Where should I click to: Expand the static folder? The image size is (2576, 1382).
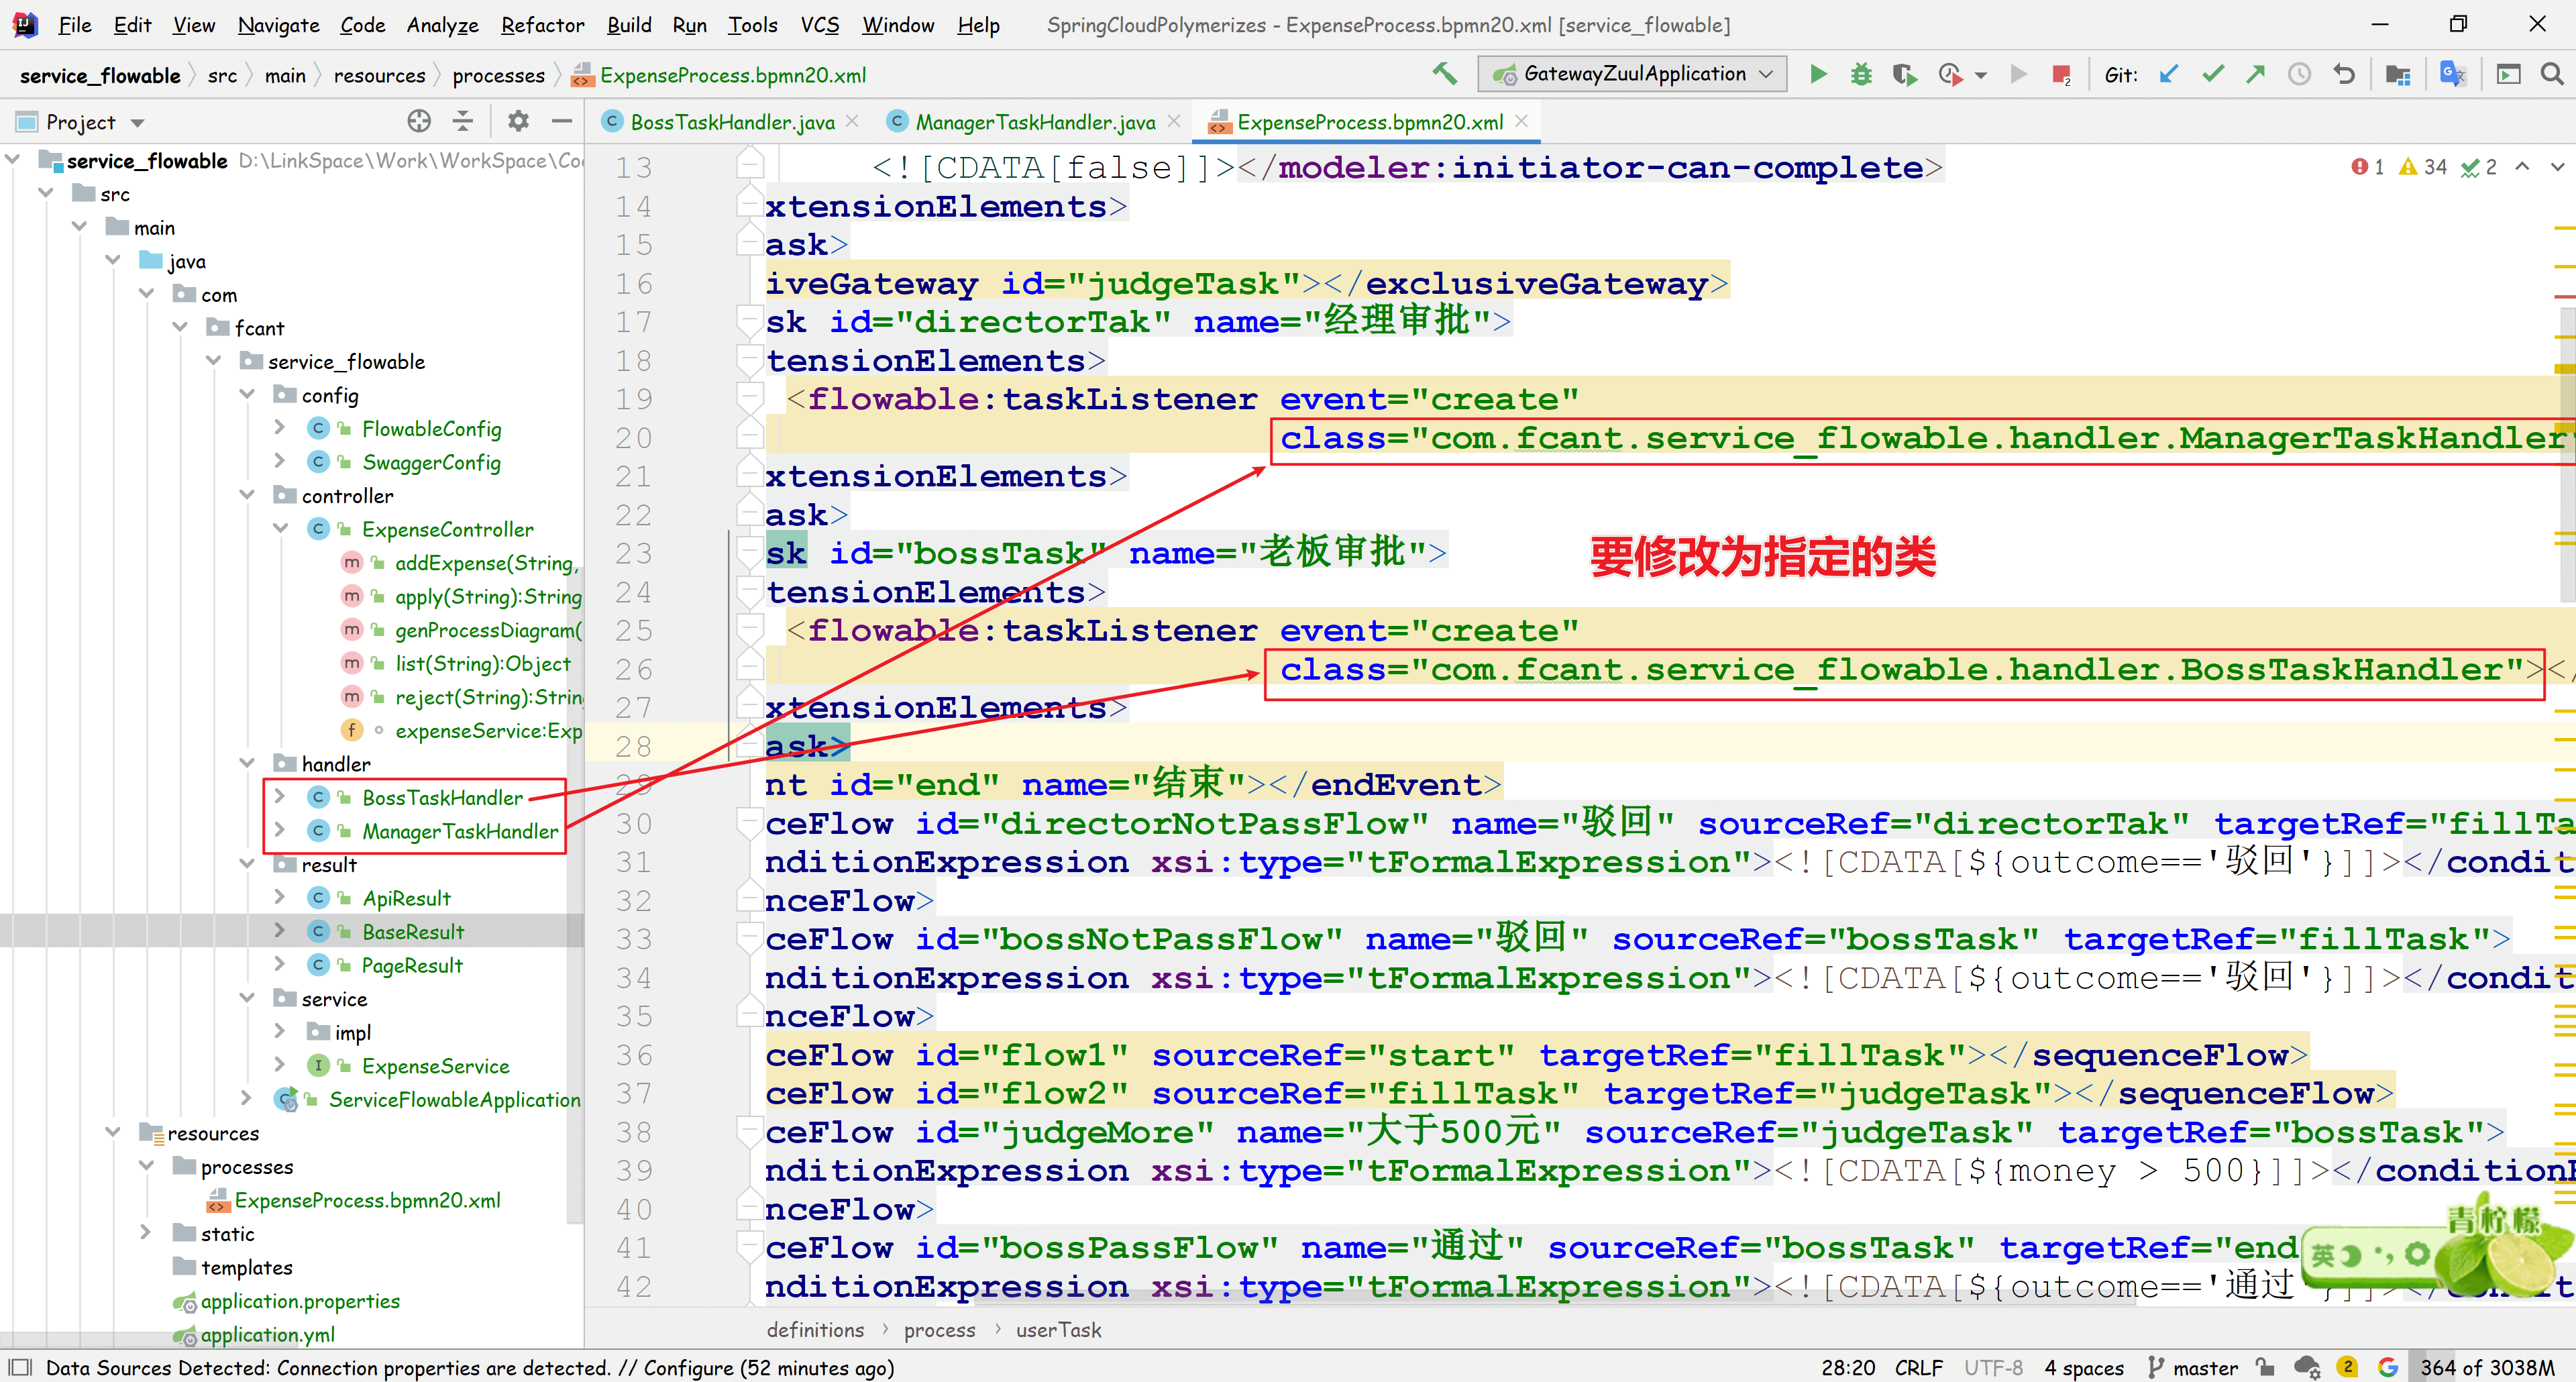coord(146,1233)
